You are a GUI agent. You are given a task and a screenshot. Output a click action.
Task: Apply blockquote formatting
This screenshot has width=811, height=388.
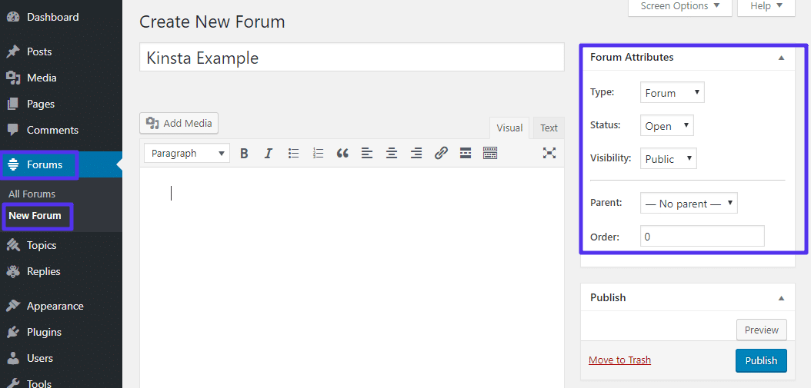(342, 154)
